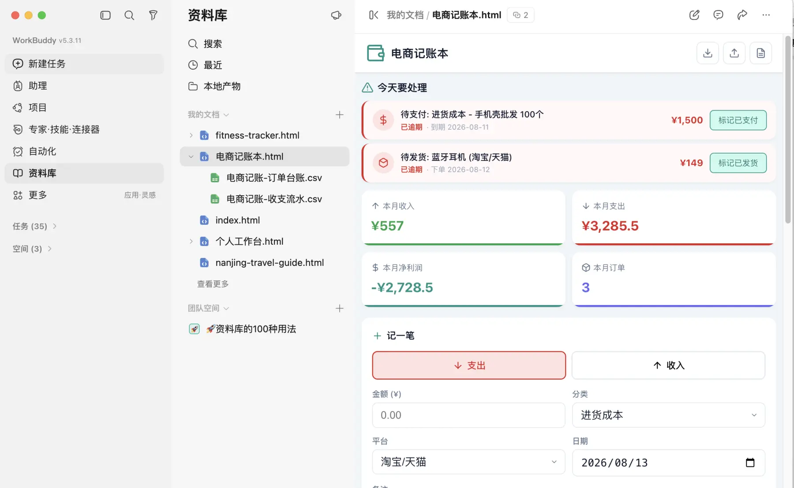The width and height of the screenshot is (794, 488).
Task: Click the 金额 amount input field
Action: coord(468,415)
